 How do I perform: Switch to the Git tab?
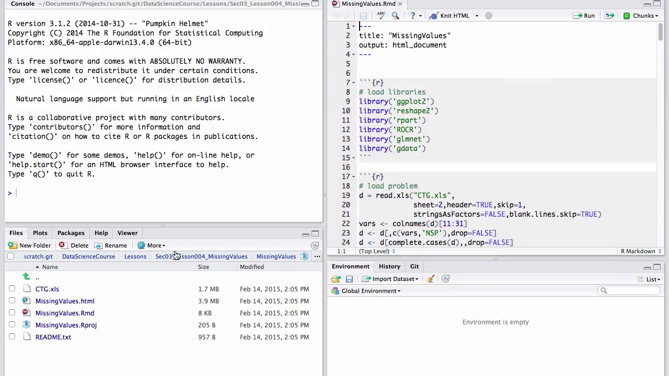click(414, 266)
